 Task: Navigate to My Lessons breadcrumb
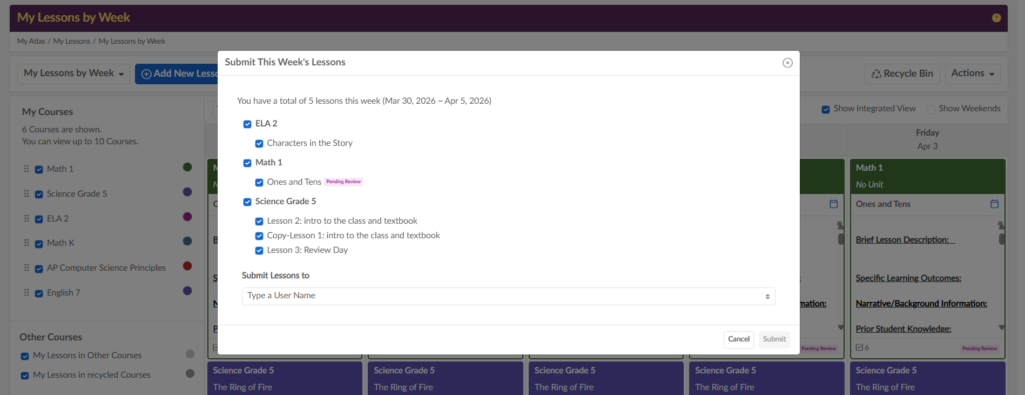click(x=72, y=41)
